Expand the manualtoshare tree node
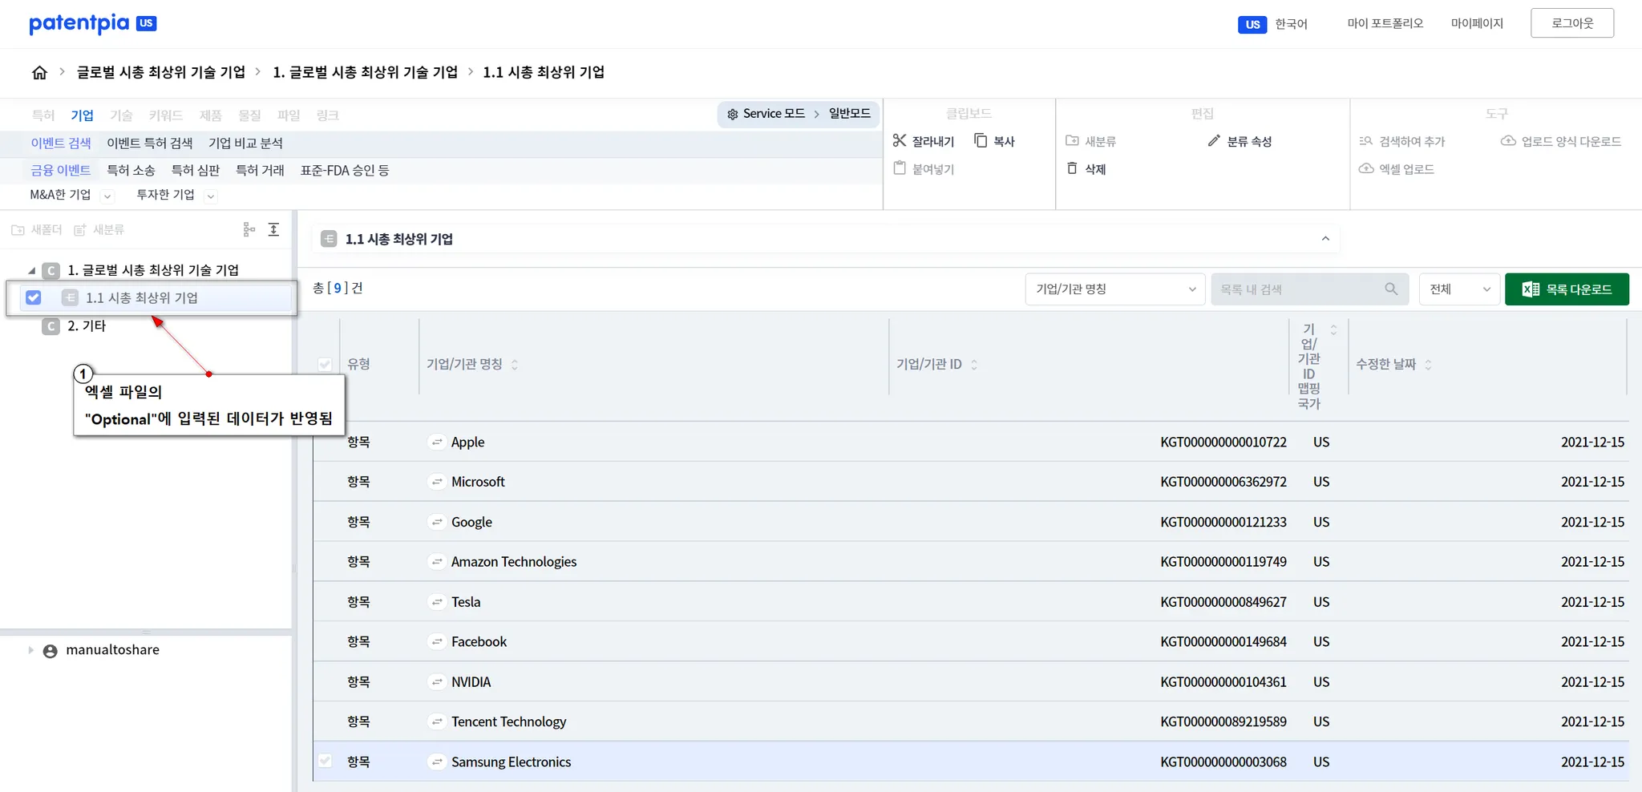 click(30, 650)
